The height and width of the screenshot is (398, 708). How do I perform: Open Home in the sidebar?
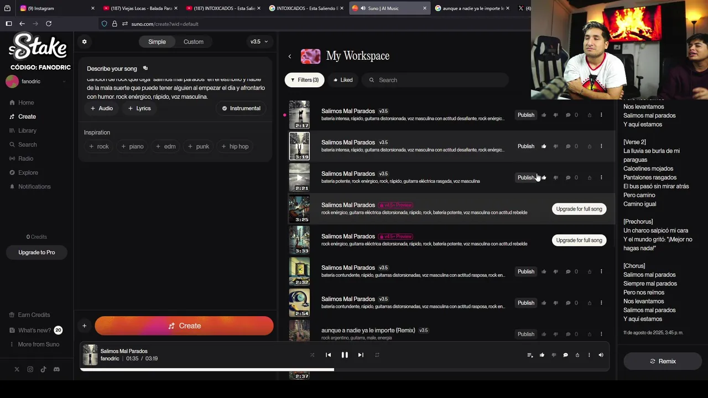[22, 102]
